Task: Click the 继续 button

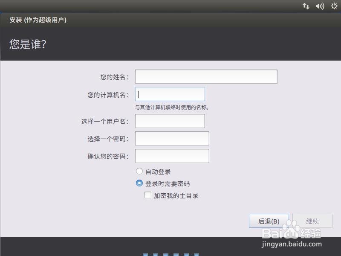Action: pos(312,221)
